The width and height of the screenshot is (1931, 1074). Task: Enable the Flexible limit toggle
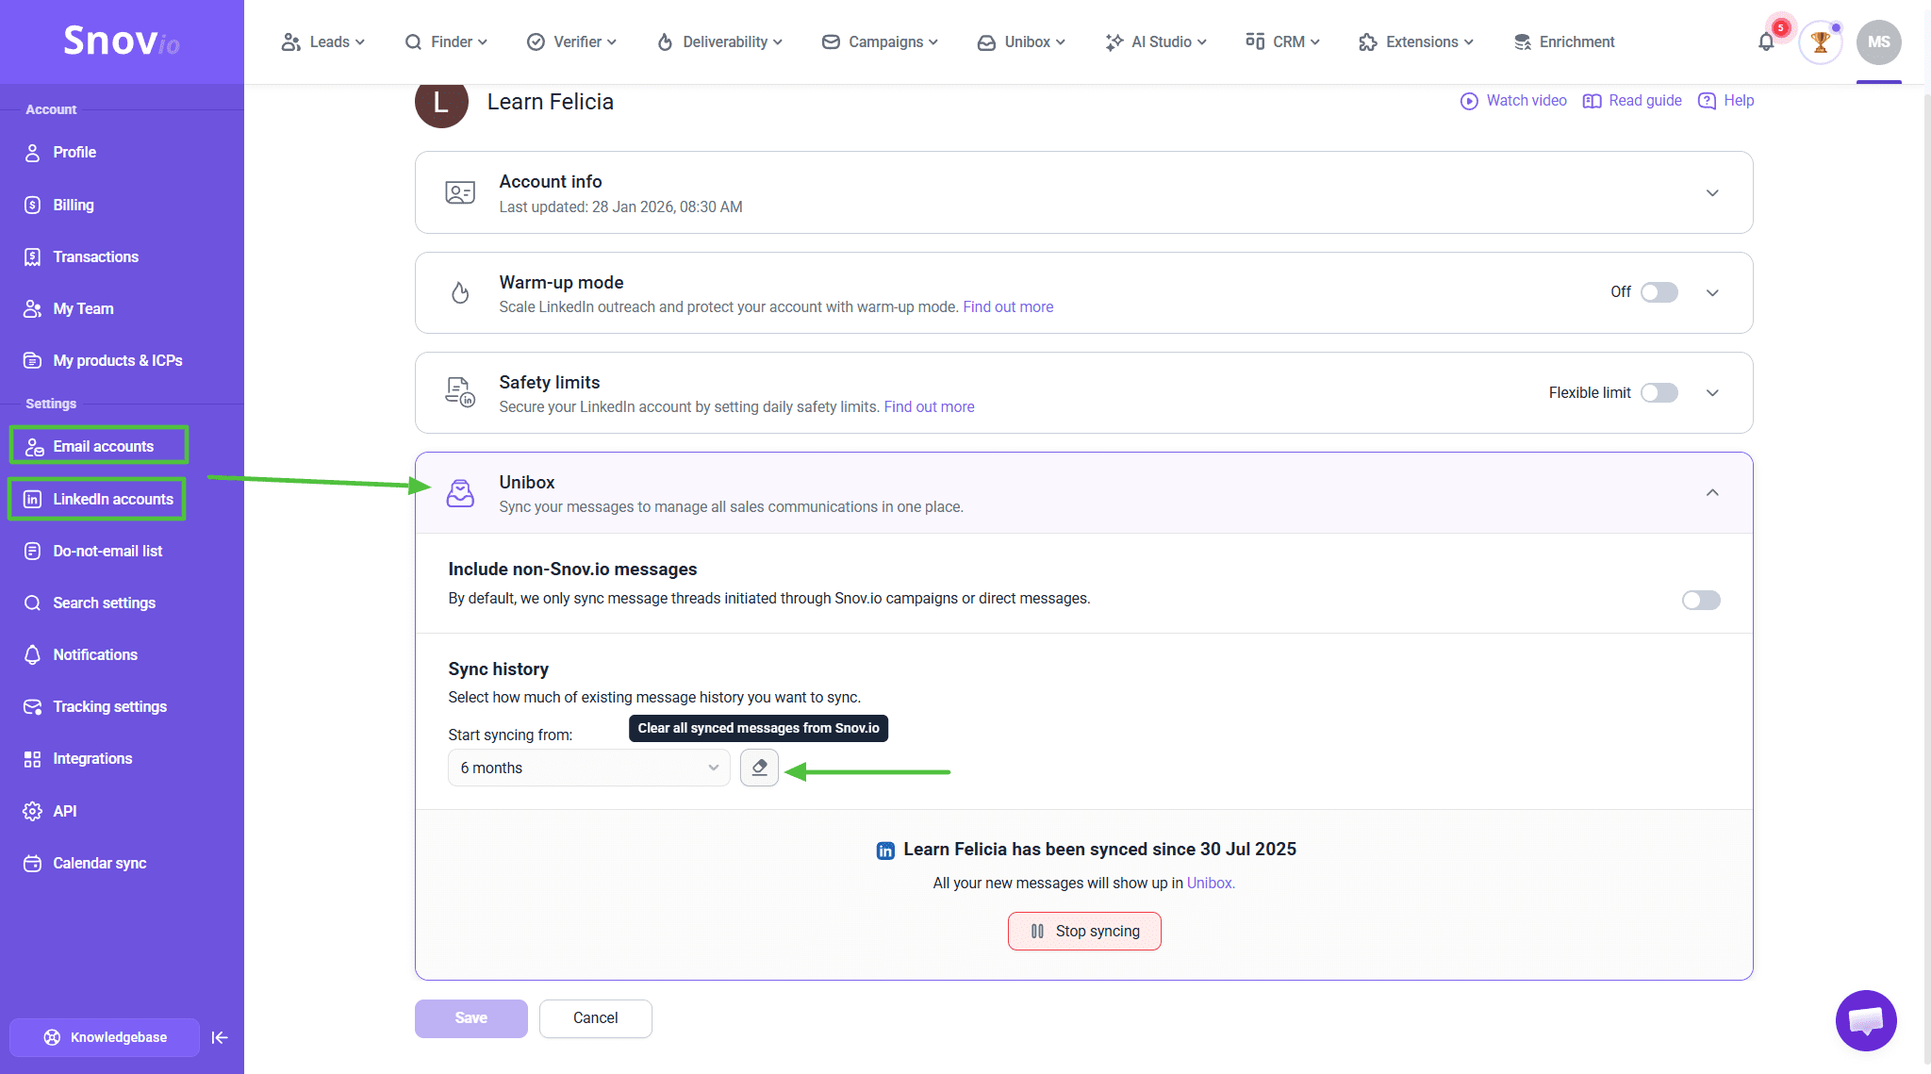1659,392
